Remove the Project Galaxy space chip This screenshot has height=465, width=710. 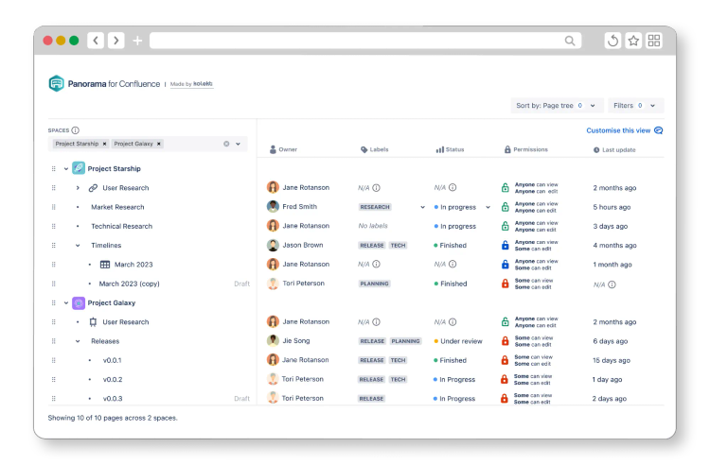(x=158, y=144)
